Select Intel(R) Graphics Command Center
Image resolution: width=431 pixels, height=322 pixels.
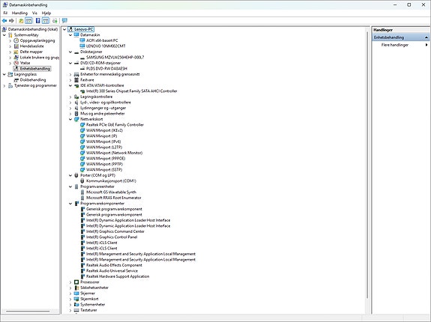115,231
